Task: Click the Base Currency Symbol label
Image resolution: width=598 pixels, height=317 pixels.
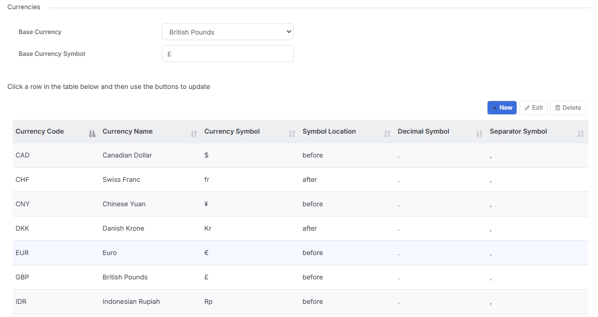Action: [x=52, y=54]
